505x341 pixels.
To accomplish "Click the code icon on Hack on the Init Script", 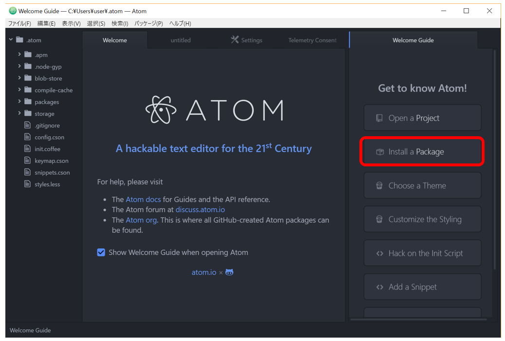I will [379, 253].
